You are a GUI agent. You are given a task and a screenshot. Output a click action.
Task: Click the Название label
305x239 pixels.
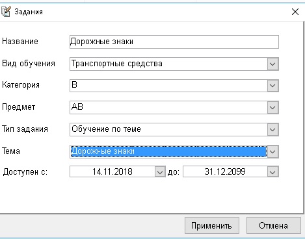[x=20, y=41]
